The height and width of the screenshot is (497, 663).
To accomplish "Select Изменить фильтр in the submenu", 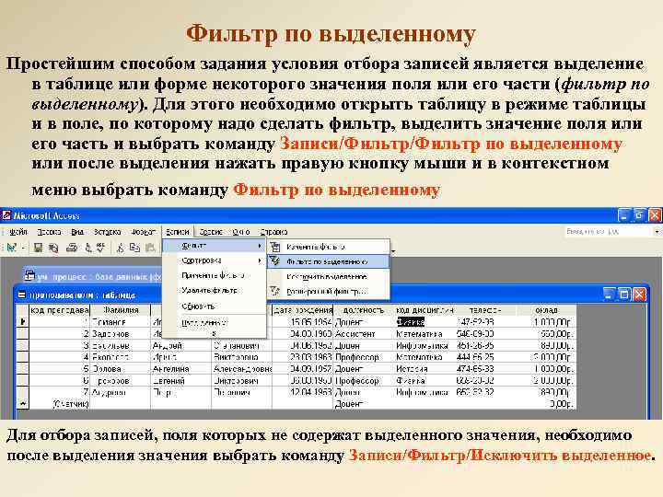I will tap(328, 247).
